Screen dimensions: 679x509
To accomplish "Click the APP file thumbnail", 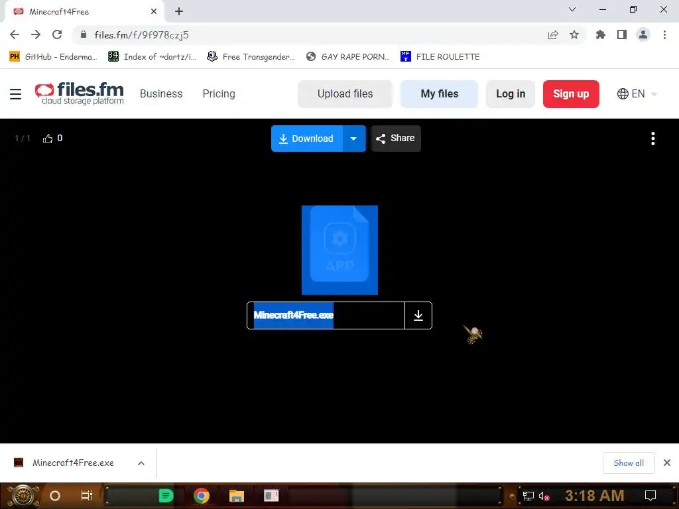I will (x=340, y=250).
